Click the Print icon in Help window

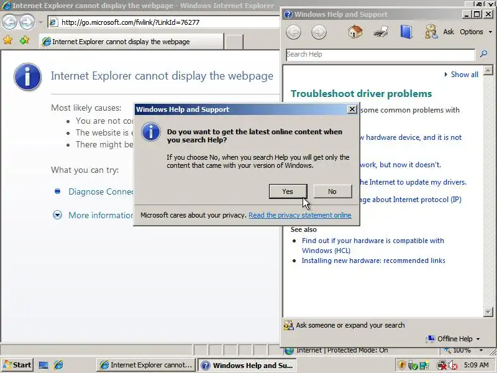click(381, 32)
